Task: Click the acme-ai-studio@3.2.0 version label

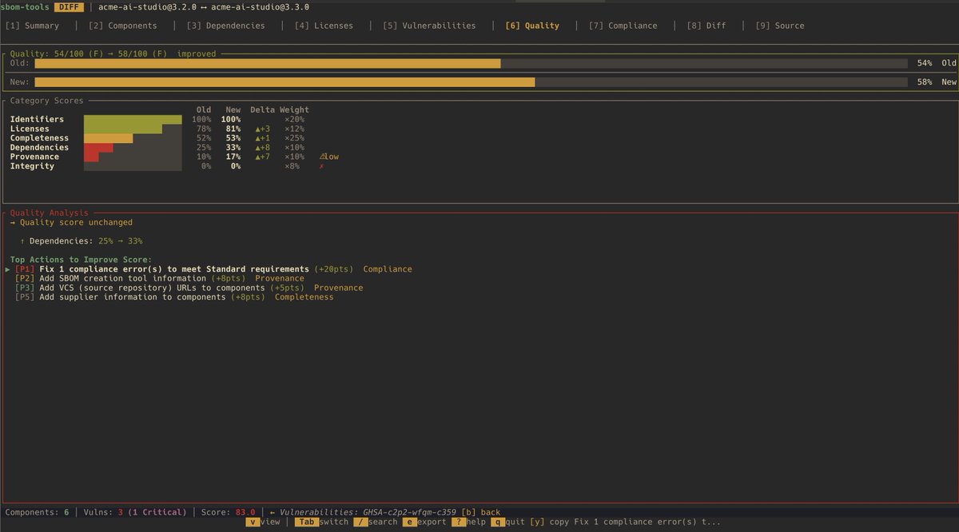Action: click(147, 6)
